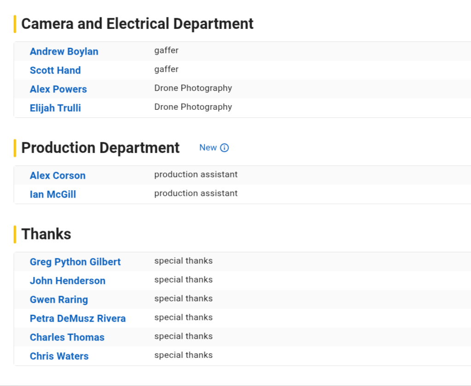This screenshot has width=471, height=386.
Task: Open Andrew Boylan's profile link
Action: point(64,51)
